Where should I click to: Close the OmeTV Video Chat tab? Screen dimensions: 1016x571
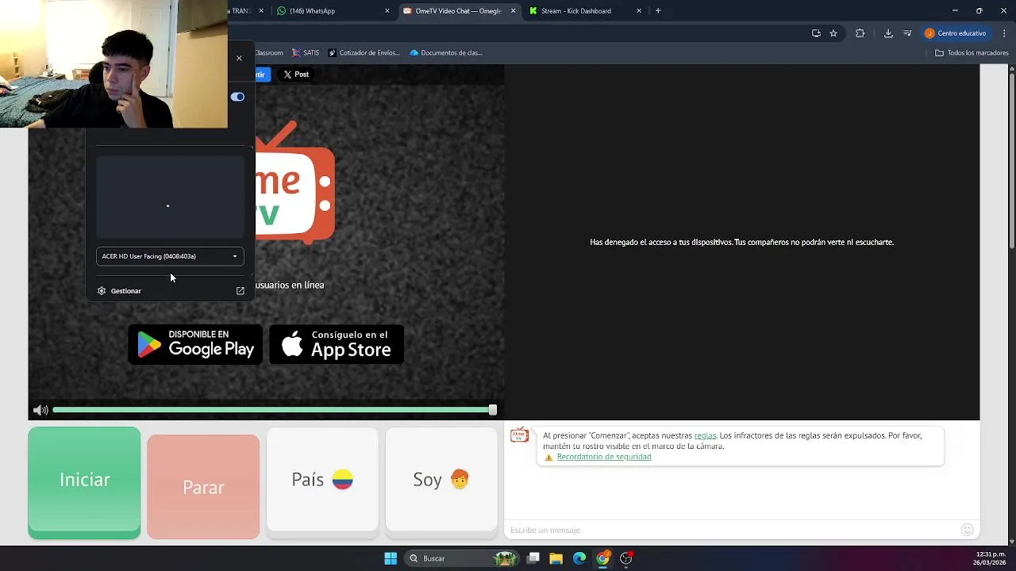[x=513, y=11]
